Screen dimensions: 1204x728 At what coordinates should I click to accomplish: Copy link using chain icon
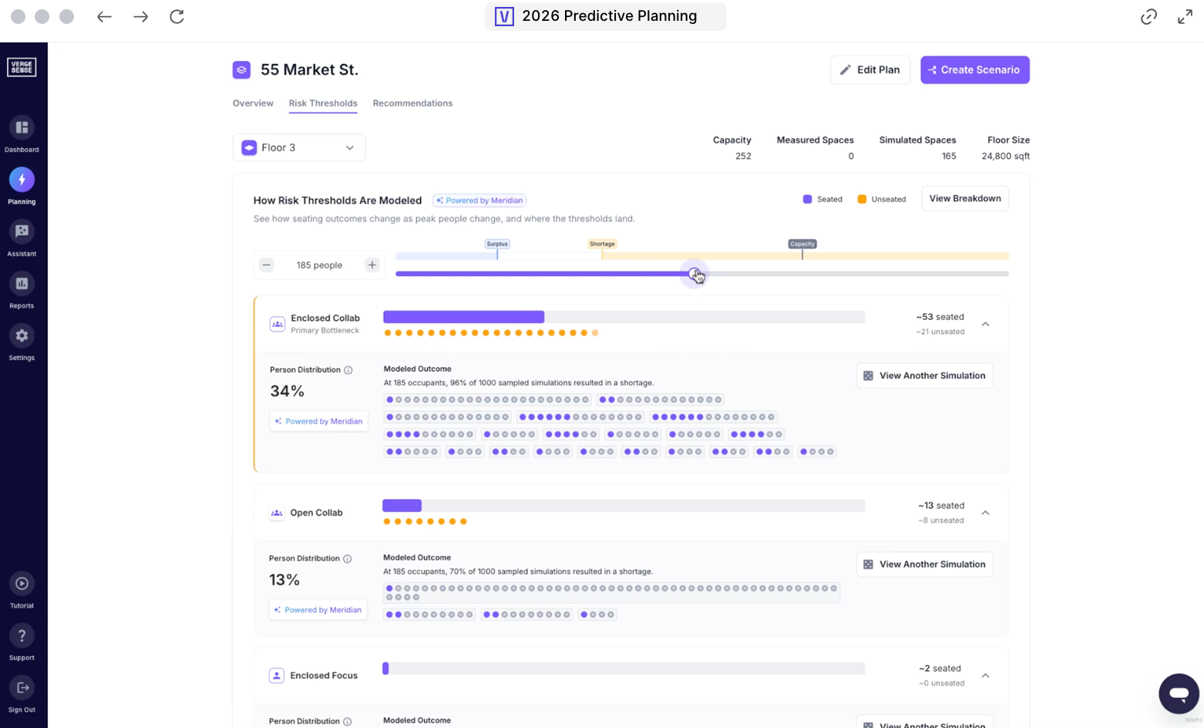[x=1149, y=16]
